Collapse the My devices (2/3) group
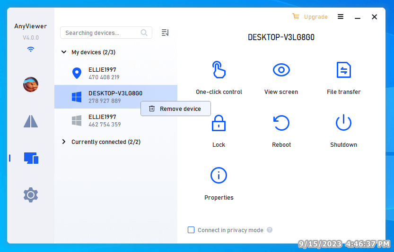The width and height of the screenshot is (394, 252). click(64, 52)
